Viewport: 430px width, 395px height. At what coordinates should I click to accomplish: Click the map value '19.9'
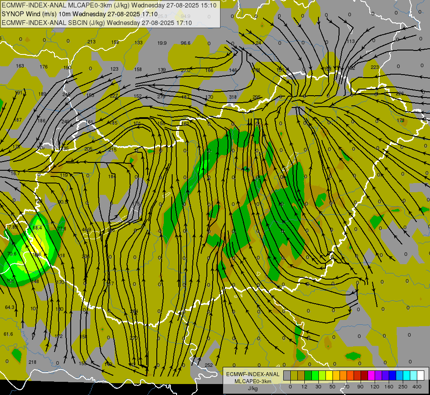[x=162, y=43]
